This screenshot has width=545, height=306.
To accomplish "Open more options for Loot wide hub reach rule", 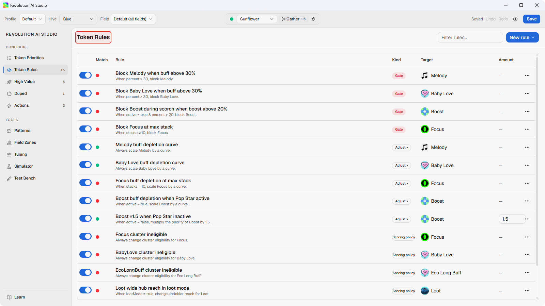I will tap(527, 291).
